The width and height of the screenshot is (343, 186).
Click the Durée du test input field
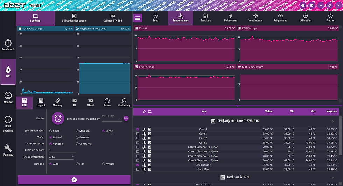(x=112, y=119)
